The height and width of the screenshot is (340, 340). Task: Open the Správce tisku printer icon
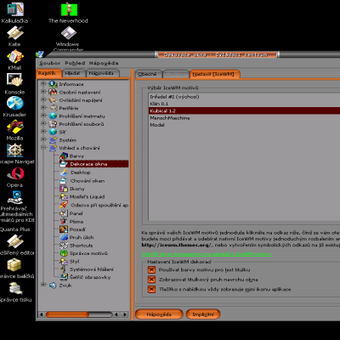15,288
